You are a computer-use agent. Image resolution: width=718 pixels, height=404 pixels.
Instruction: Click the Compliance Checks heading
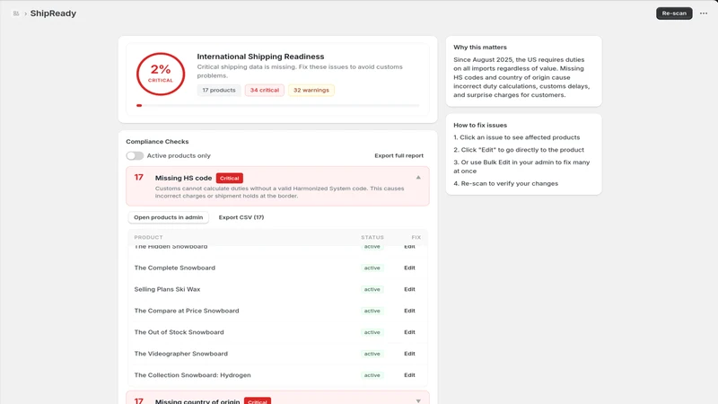pos(157,142)
